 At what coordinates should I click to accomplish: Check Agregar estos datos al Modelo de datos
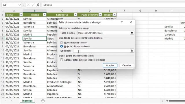[62, 60]
